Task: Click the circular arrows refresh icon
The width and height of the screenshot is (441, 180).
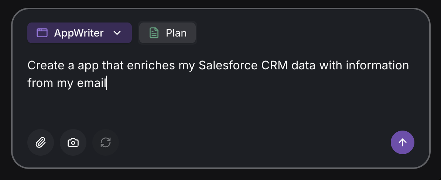Action: (x=106, y=142)
